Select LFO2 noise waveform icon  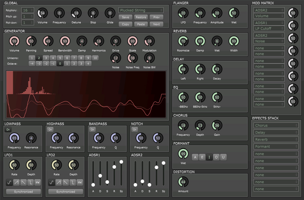click(80, 182)
